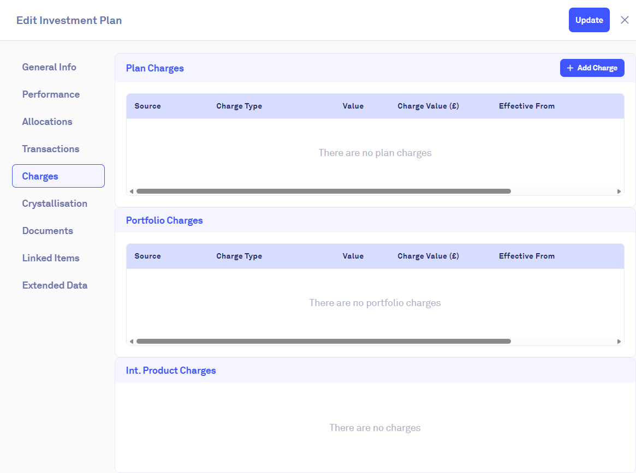Click the Plan Charges horizontal scrollbar
Viewport: 636px width, 473px height.
(x=323, y=191)
